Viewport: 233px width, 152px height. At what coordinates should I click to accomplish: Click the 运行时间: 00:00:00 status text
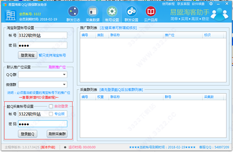pos(82,147)
